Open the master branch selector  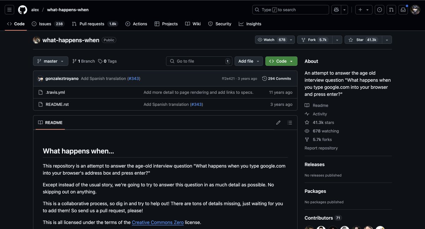51,61
